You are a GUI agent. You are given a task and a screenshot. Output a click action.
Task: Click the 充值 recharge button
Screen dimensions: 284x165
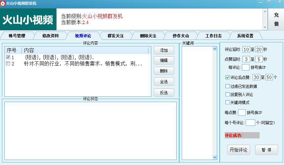click(x=276, y=19)
